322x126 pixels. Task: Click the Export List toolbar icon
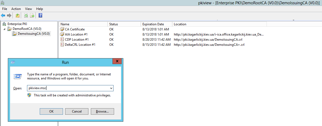coord(32,16)
